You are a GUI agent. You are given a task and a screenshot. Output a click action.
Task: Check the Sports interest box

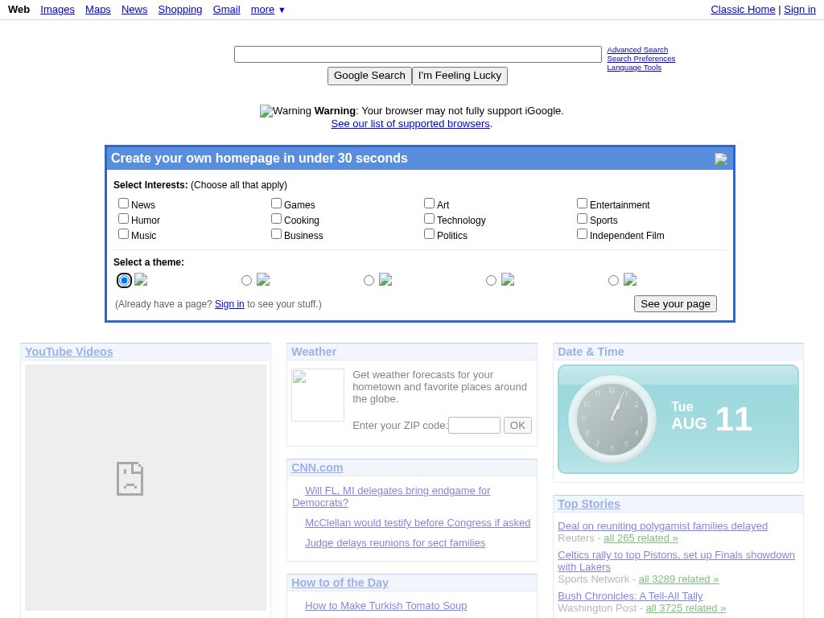[583, 219]
